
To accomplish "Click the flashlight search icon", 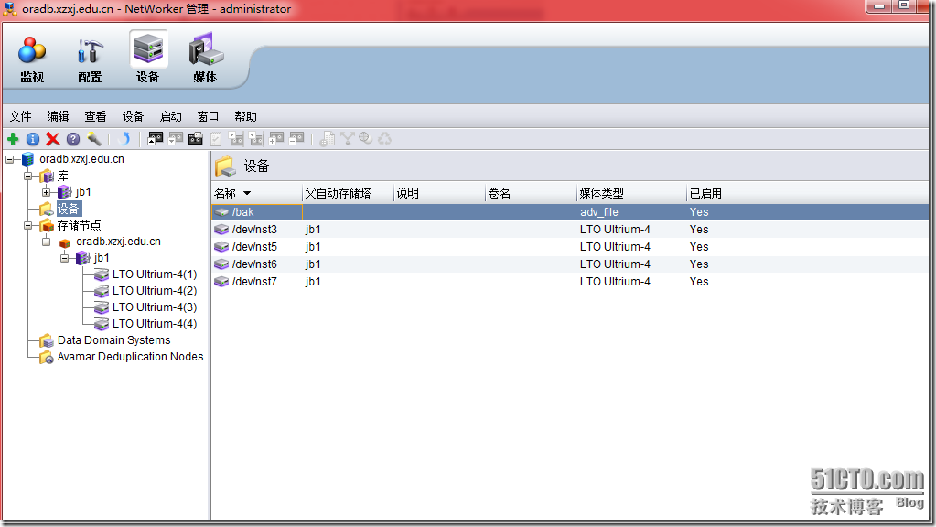I will tap(93, 139).
